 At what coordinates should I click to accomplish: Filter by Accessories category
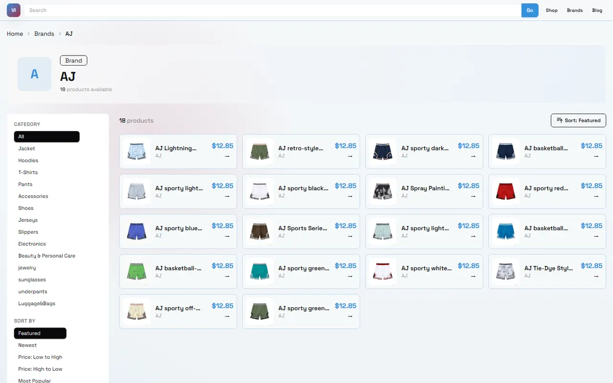pos(46,196)
